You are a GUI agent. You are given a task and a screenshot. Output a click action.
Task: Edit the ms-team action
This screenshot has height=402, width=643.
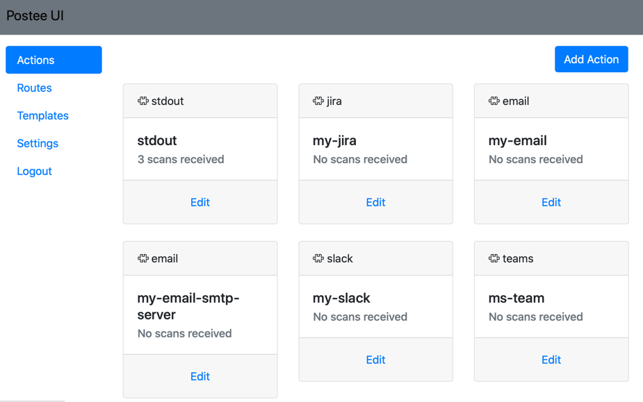pyautogui.click(x=551, y=360)
